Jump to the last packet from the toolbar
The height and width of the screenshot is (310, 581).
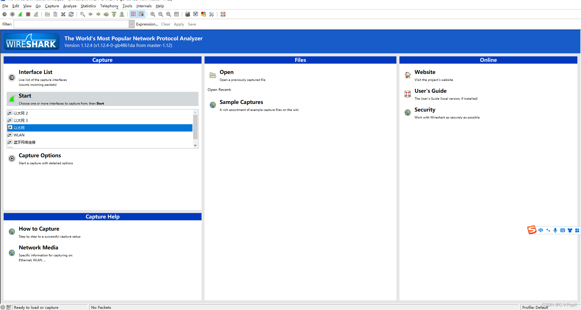coord(122,14)
